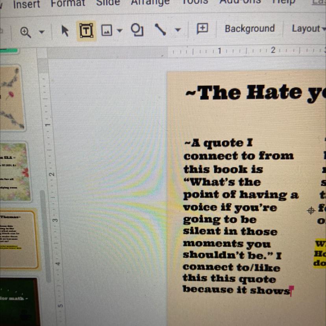Viewport: 326px width, 326px height.
Task: Select the watercolor flowers slide thumbnail
Action: (15, 172)
